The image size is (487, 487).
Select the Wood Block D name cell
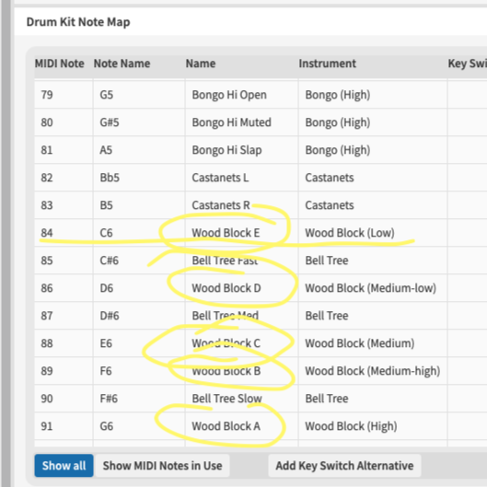point(241,288)
